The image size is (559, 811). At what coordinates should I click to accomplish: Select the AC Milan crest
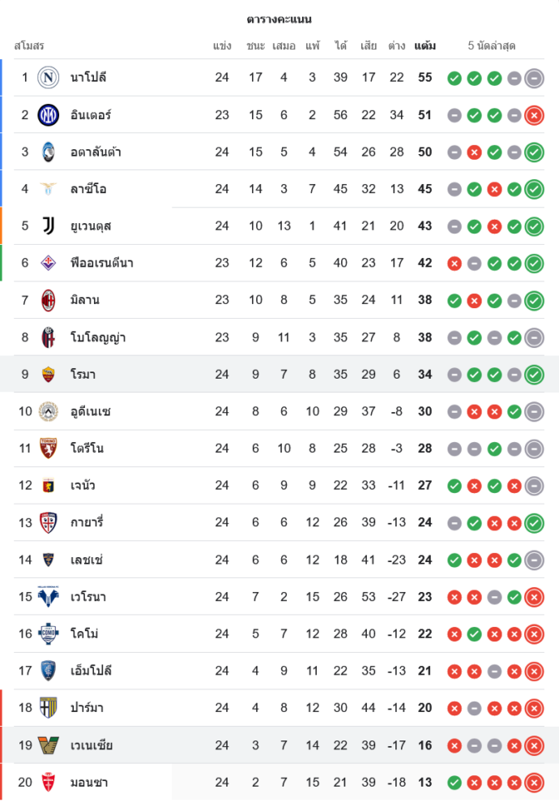click(49, 300)
